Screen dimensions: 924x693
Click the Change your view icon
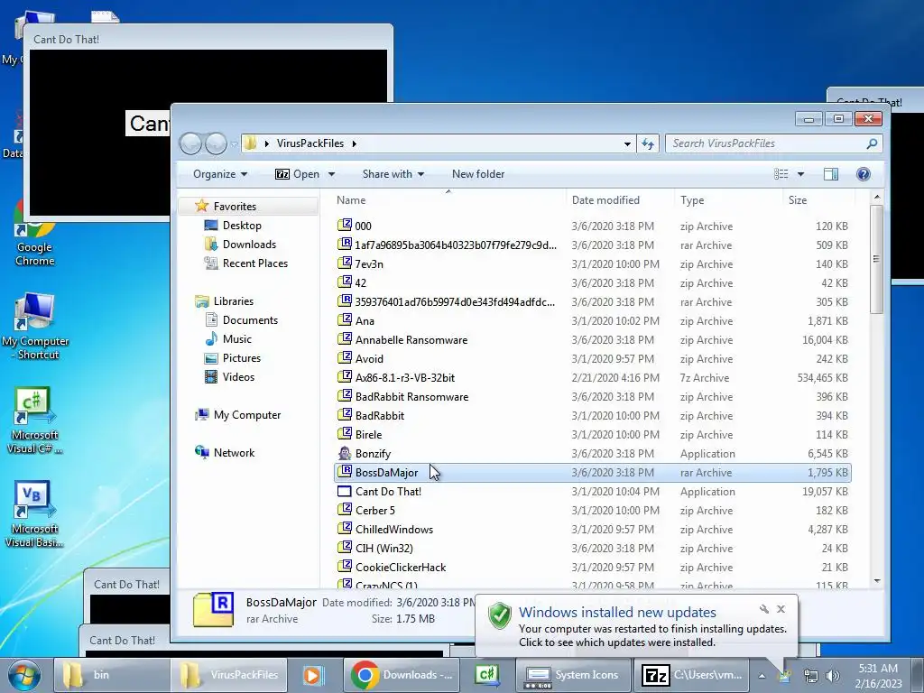(781, 174)
